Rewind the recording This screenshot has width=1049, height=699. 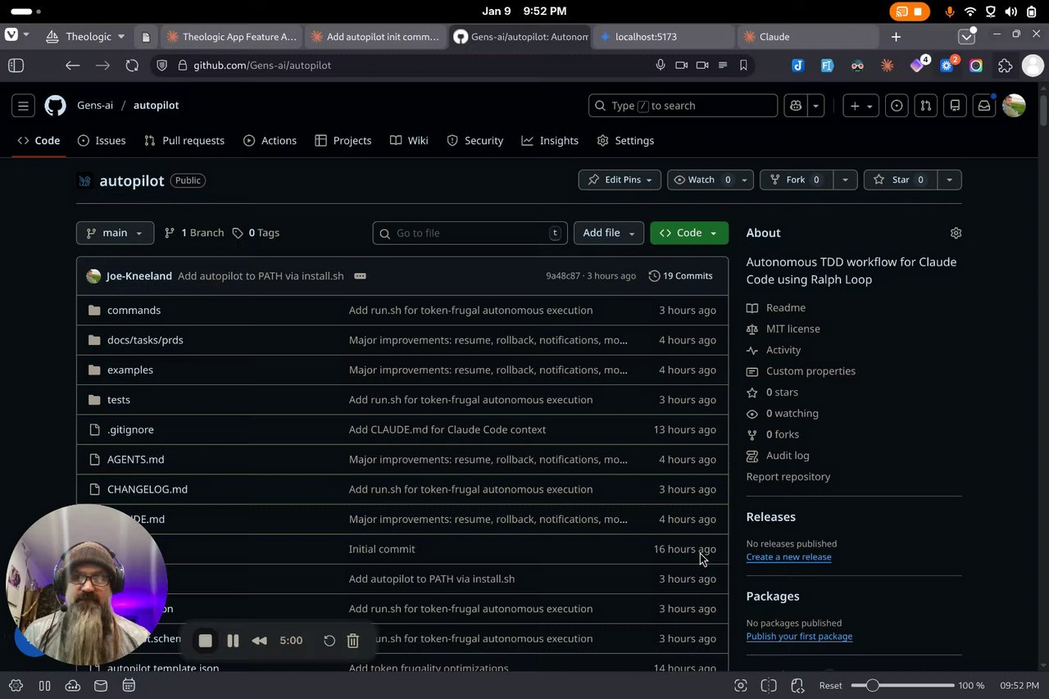tap(259, 641)
